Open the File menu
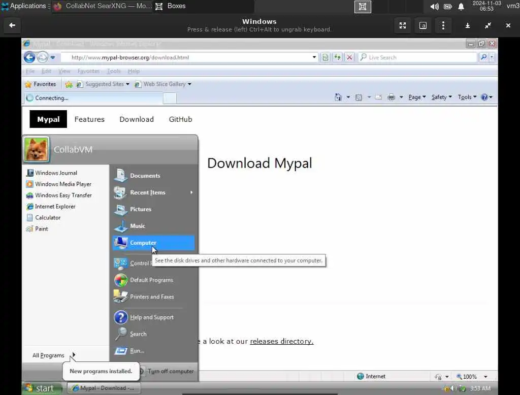 pyautogui.click(x=30, y=71)
